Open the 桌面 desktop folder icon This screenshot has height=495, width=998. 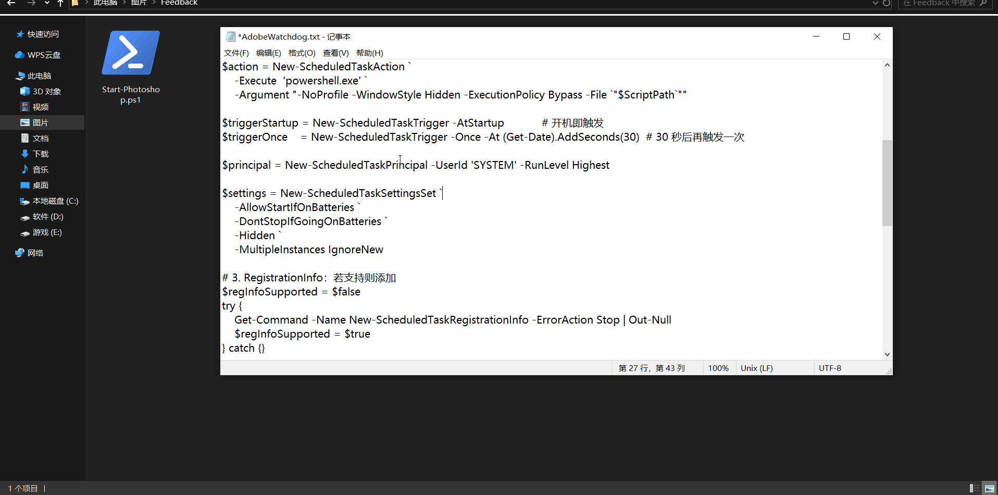25,185
